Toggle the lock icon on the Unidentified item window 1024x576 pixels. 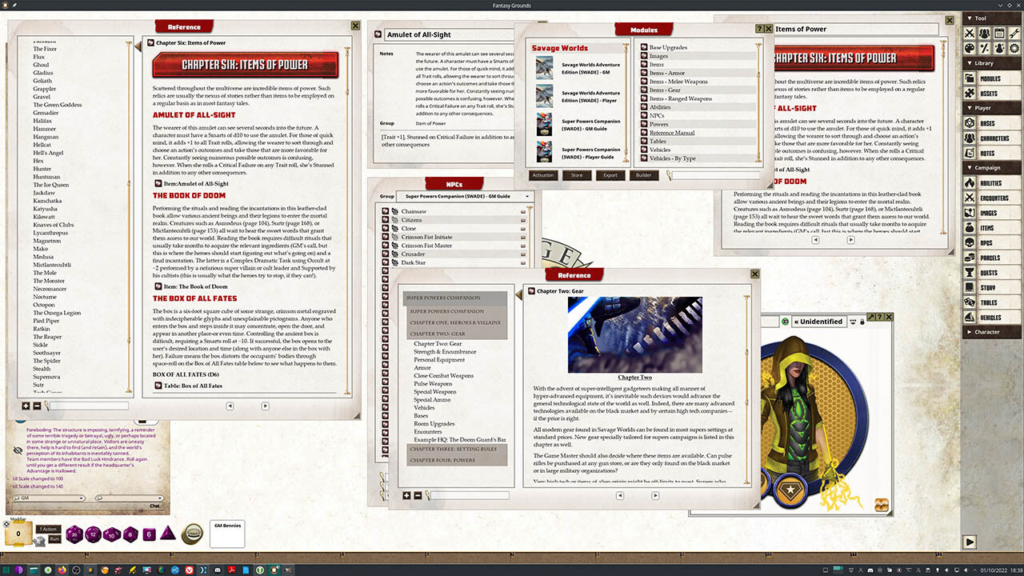(862, 322)
